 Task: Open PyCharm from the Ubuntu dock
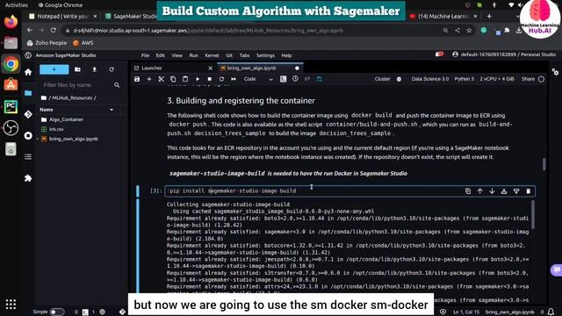click(x=11, y=106)
